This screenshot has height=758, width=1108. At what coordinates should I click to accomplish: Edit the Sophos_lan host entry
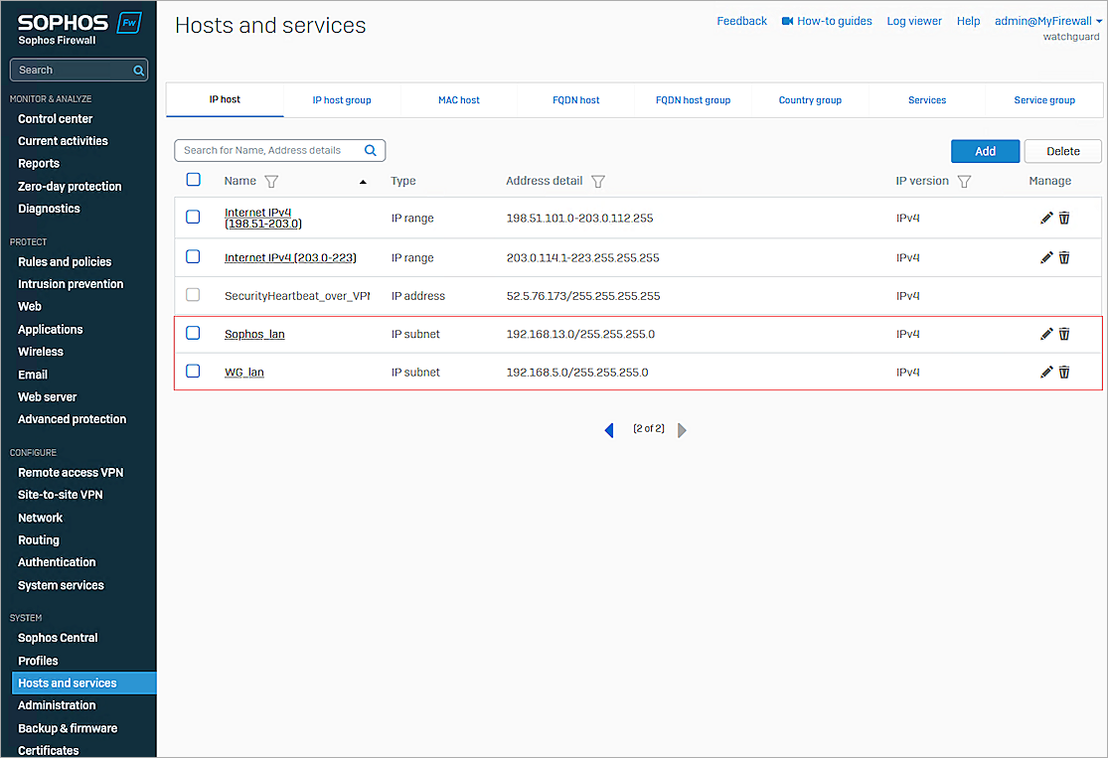(x=1046, y=334)
